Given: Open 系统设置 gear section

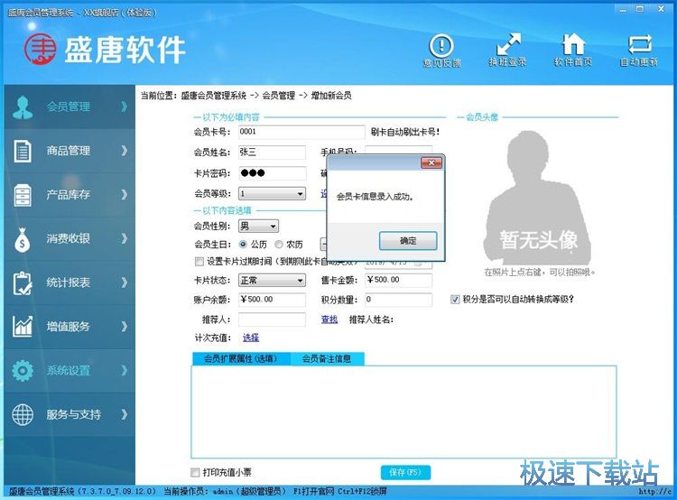Looking at the screenshot, I should (x=68, y=371).
